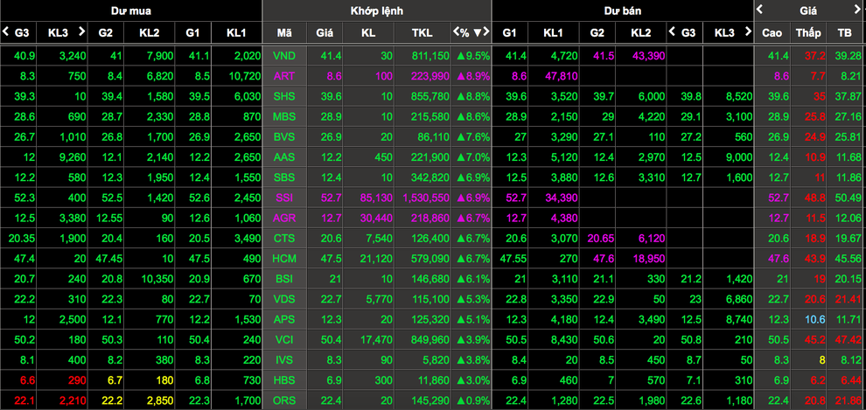Open the HCM ticker symbol
This screenshot has width=866, height=410.
tap(284, 259)
